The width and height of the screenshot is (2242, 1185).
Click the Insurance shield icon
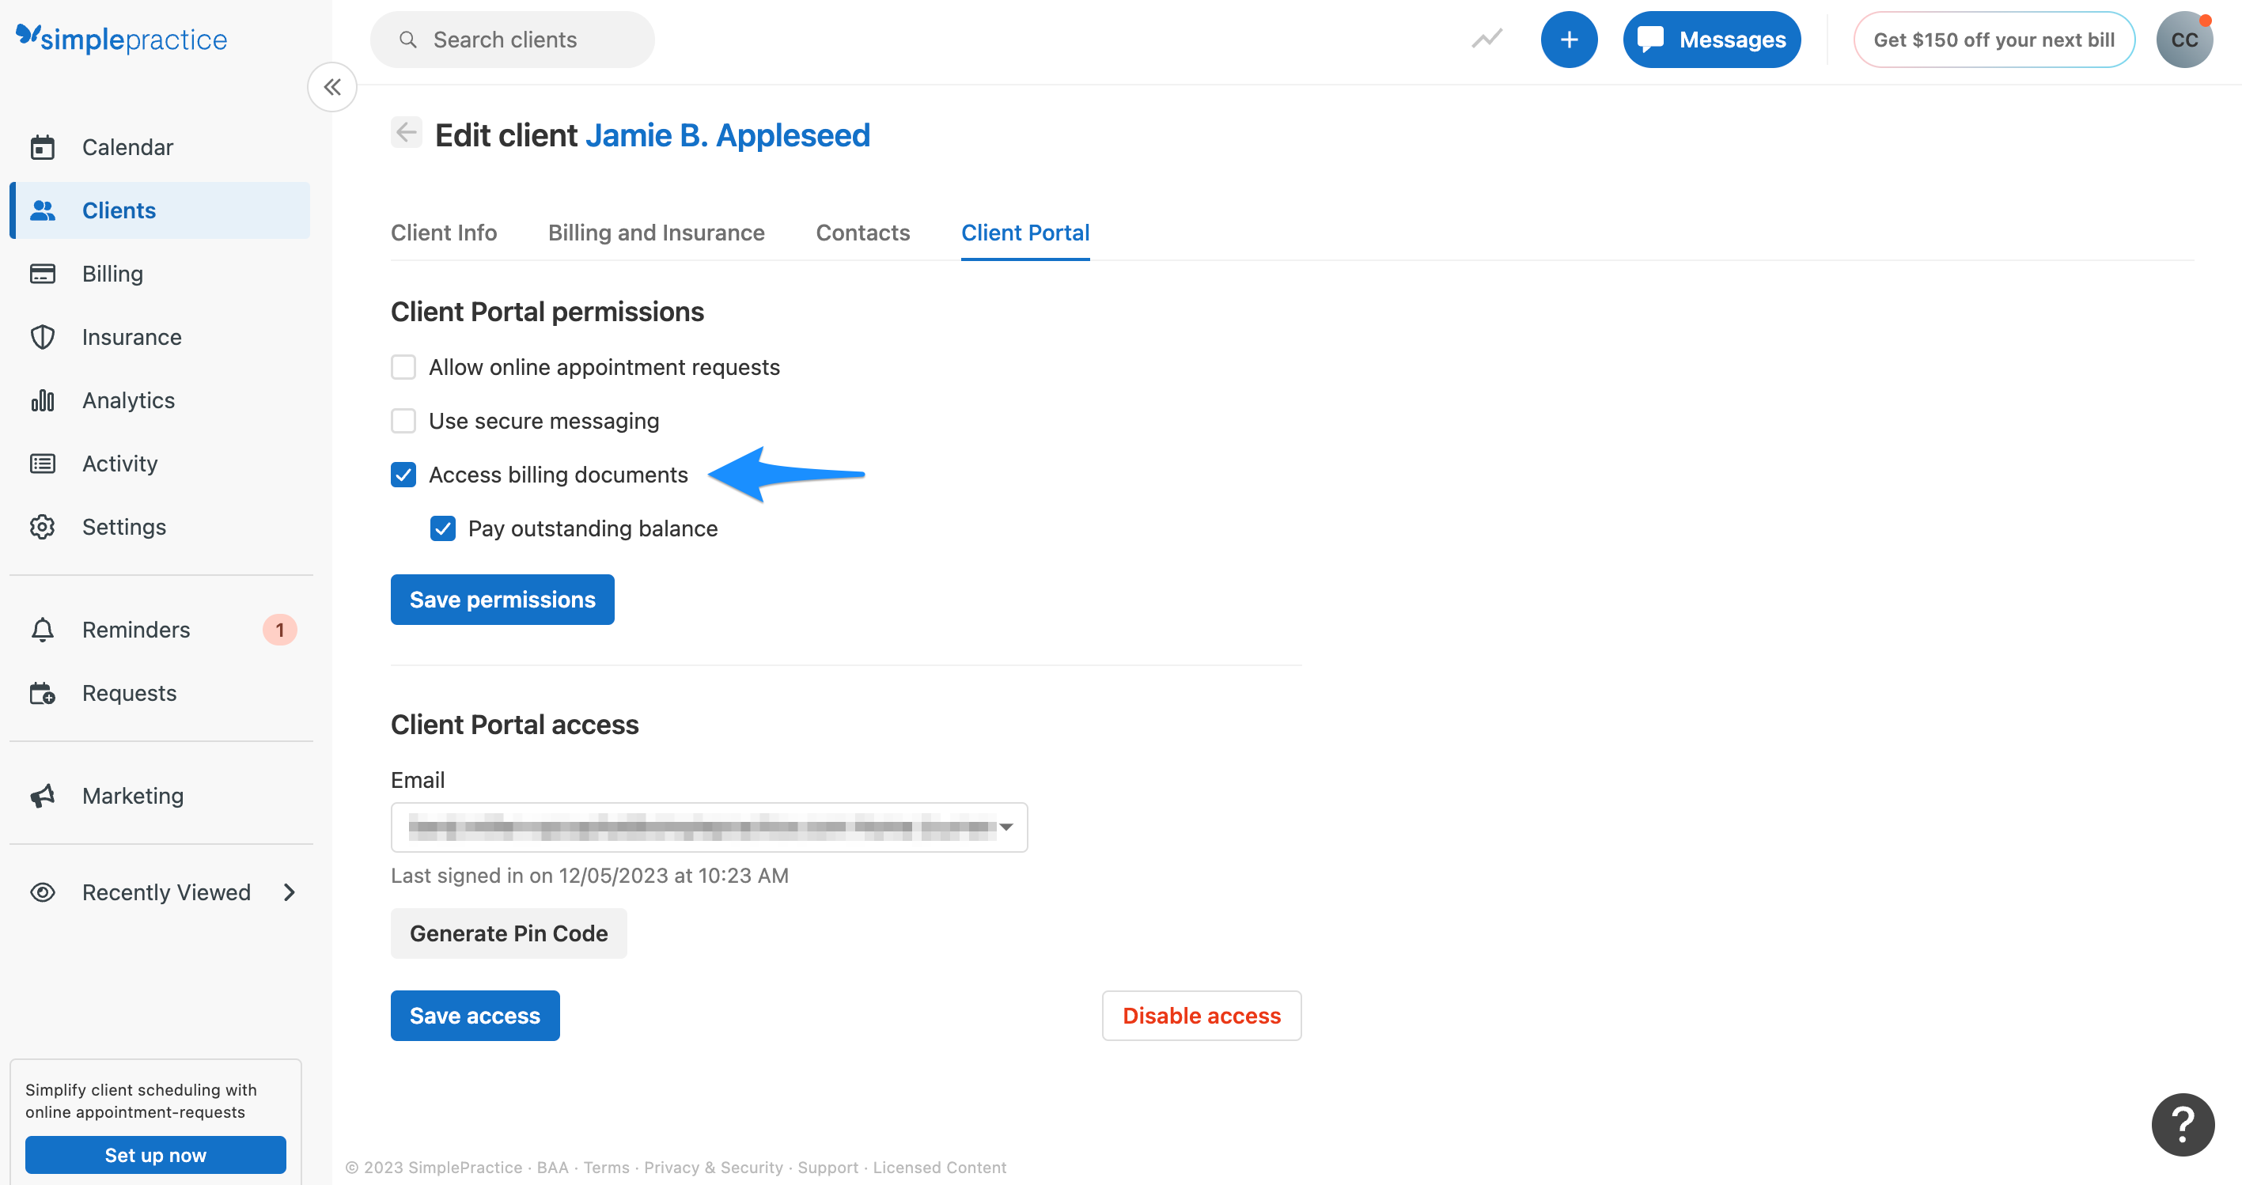click(43, 338)
